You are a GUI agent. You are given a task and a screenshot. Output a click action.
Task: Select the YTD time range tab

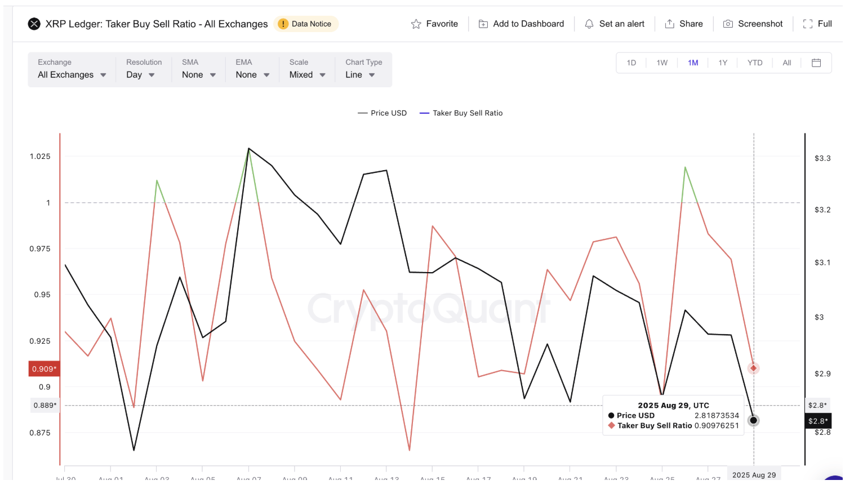754,63
